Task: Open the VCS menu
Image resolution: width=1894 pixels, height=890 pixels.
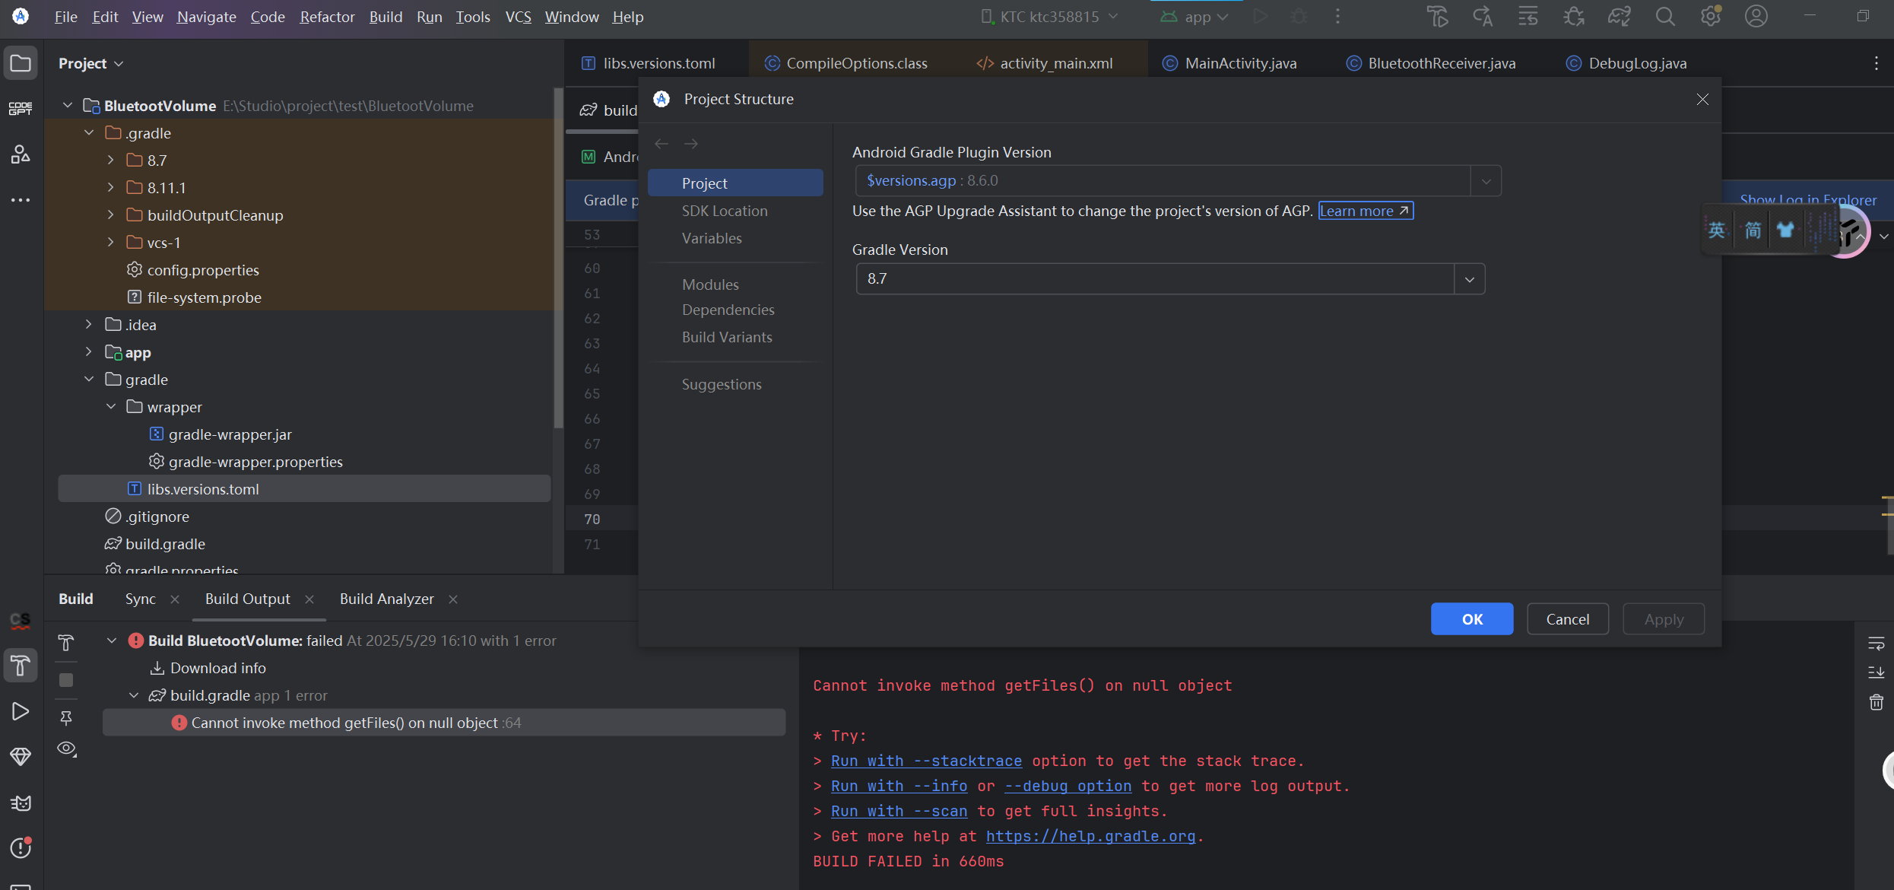Action: coord(518,16)
